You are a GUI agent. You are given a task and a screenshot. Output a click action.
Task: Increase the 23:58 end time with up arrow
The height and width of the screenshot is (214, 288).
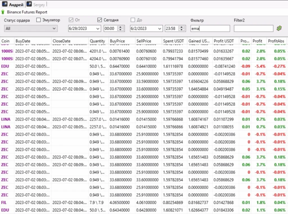(182, 27)
